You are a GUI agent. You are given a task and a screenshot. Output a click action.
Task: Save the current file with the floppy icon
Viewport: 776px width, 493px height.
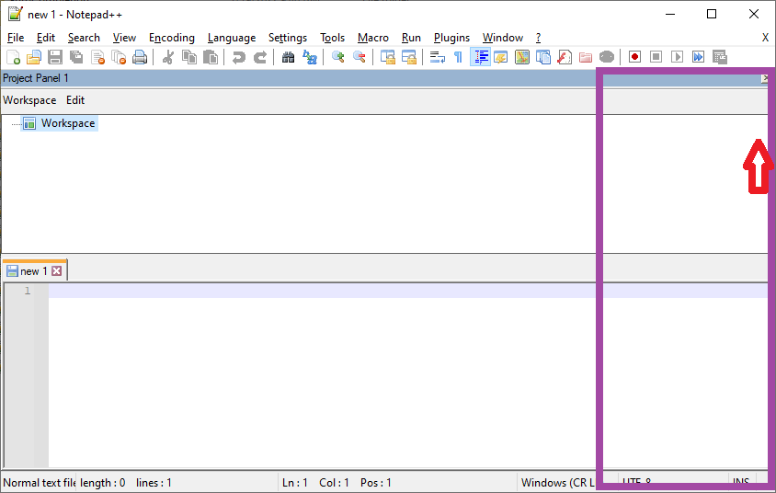pos(55,57)
